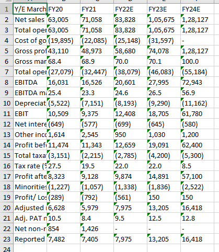The image size is (219, 252).
Task: Click other income value 950
Action: pos(130,134)
